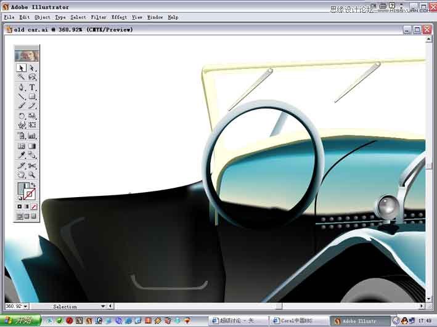The height and width of the screenshot is (327, 437).
Task: Open the Filter menu
Action: (x=99, y=17)
